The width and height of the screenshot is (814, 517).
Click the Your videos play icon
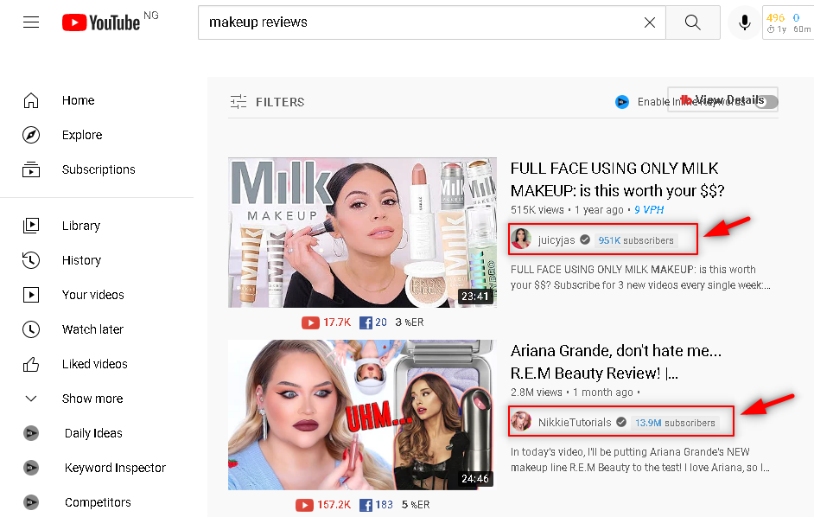pyautogui.click(x=31, y=295)
